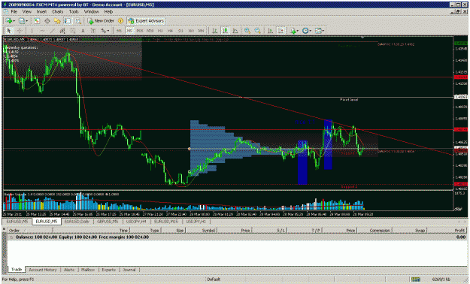Switch to the USDJPY,H4 chart tab
This screenshot has width=470, height=284.
136,222
